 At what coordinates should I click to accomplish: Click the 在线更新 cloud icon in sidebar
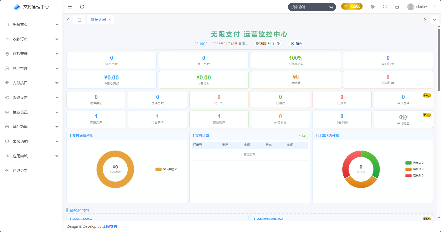[x=7, y=171]
